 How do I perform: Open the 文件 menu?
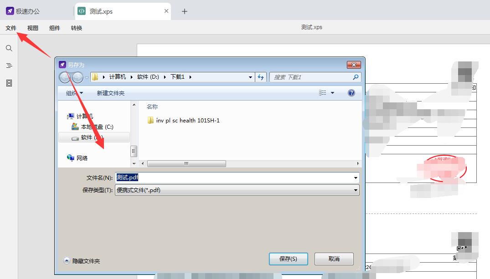pyautogui.click(x=11, y=28)
